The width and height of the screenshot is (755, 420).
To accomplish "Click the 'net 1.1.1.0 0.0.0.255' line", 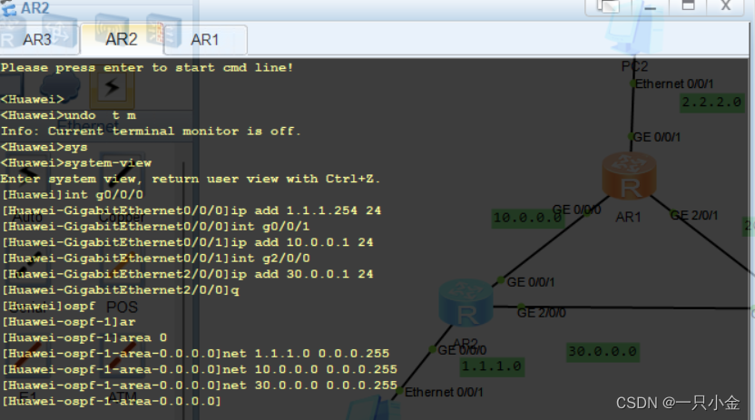I will coord(195,354).
